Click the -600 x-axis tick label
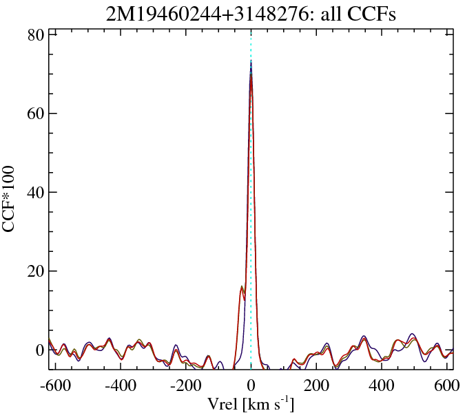Screen dimensions: 465x413 pos(55,385)
